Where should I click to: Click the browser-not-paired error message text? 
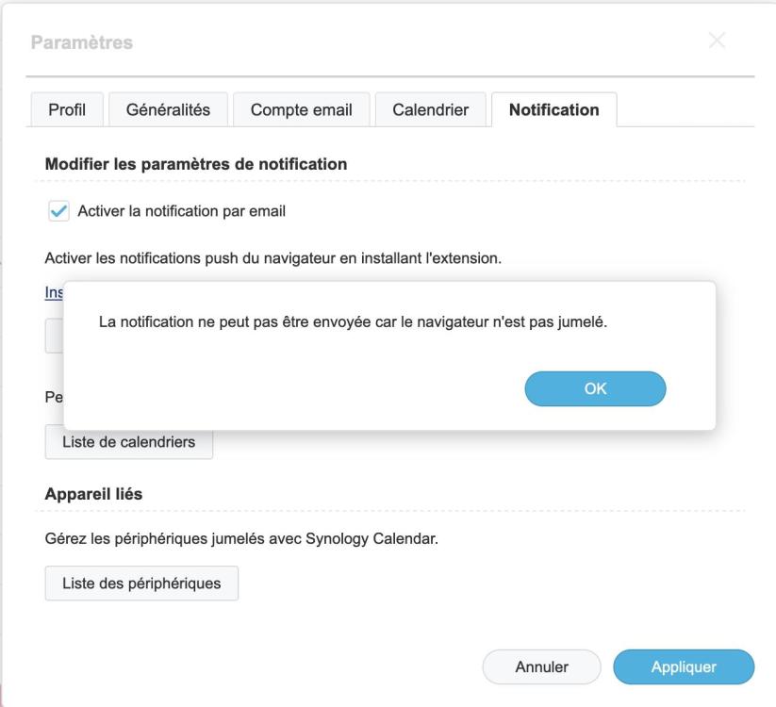tap(353, 323)
